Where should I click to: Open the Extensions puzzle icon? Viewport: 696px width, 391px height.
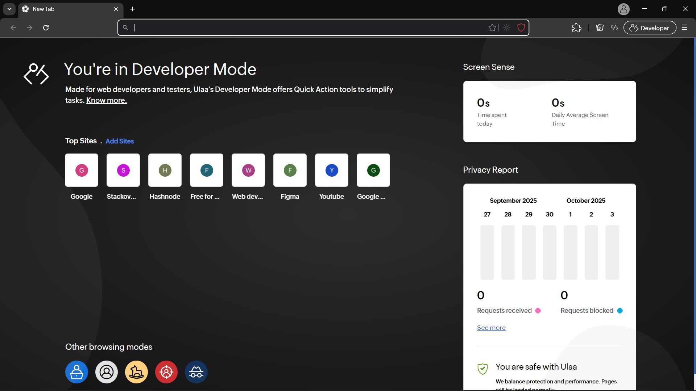click(x=576, y=28)
